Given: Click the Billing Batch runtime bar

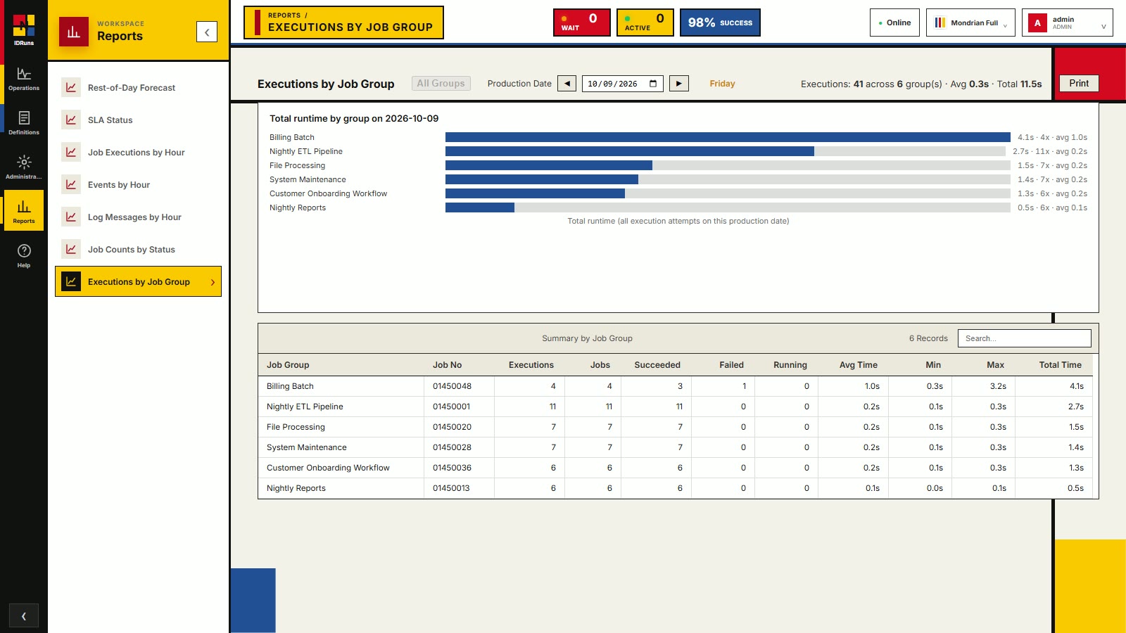Looking at the screenshot, I should coord(728,137).
